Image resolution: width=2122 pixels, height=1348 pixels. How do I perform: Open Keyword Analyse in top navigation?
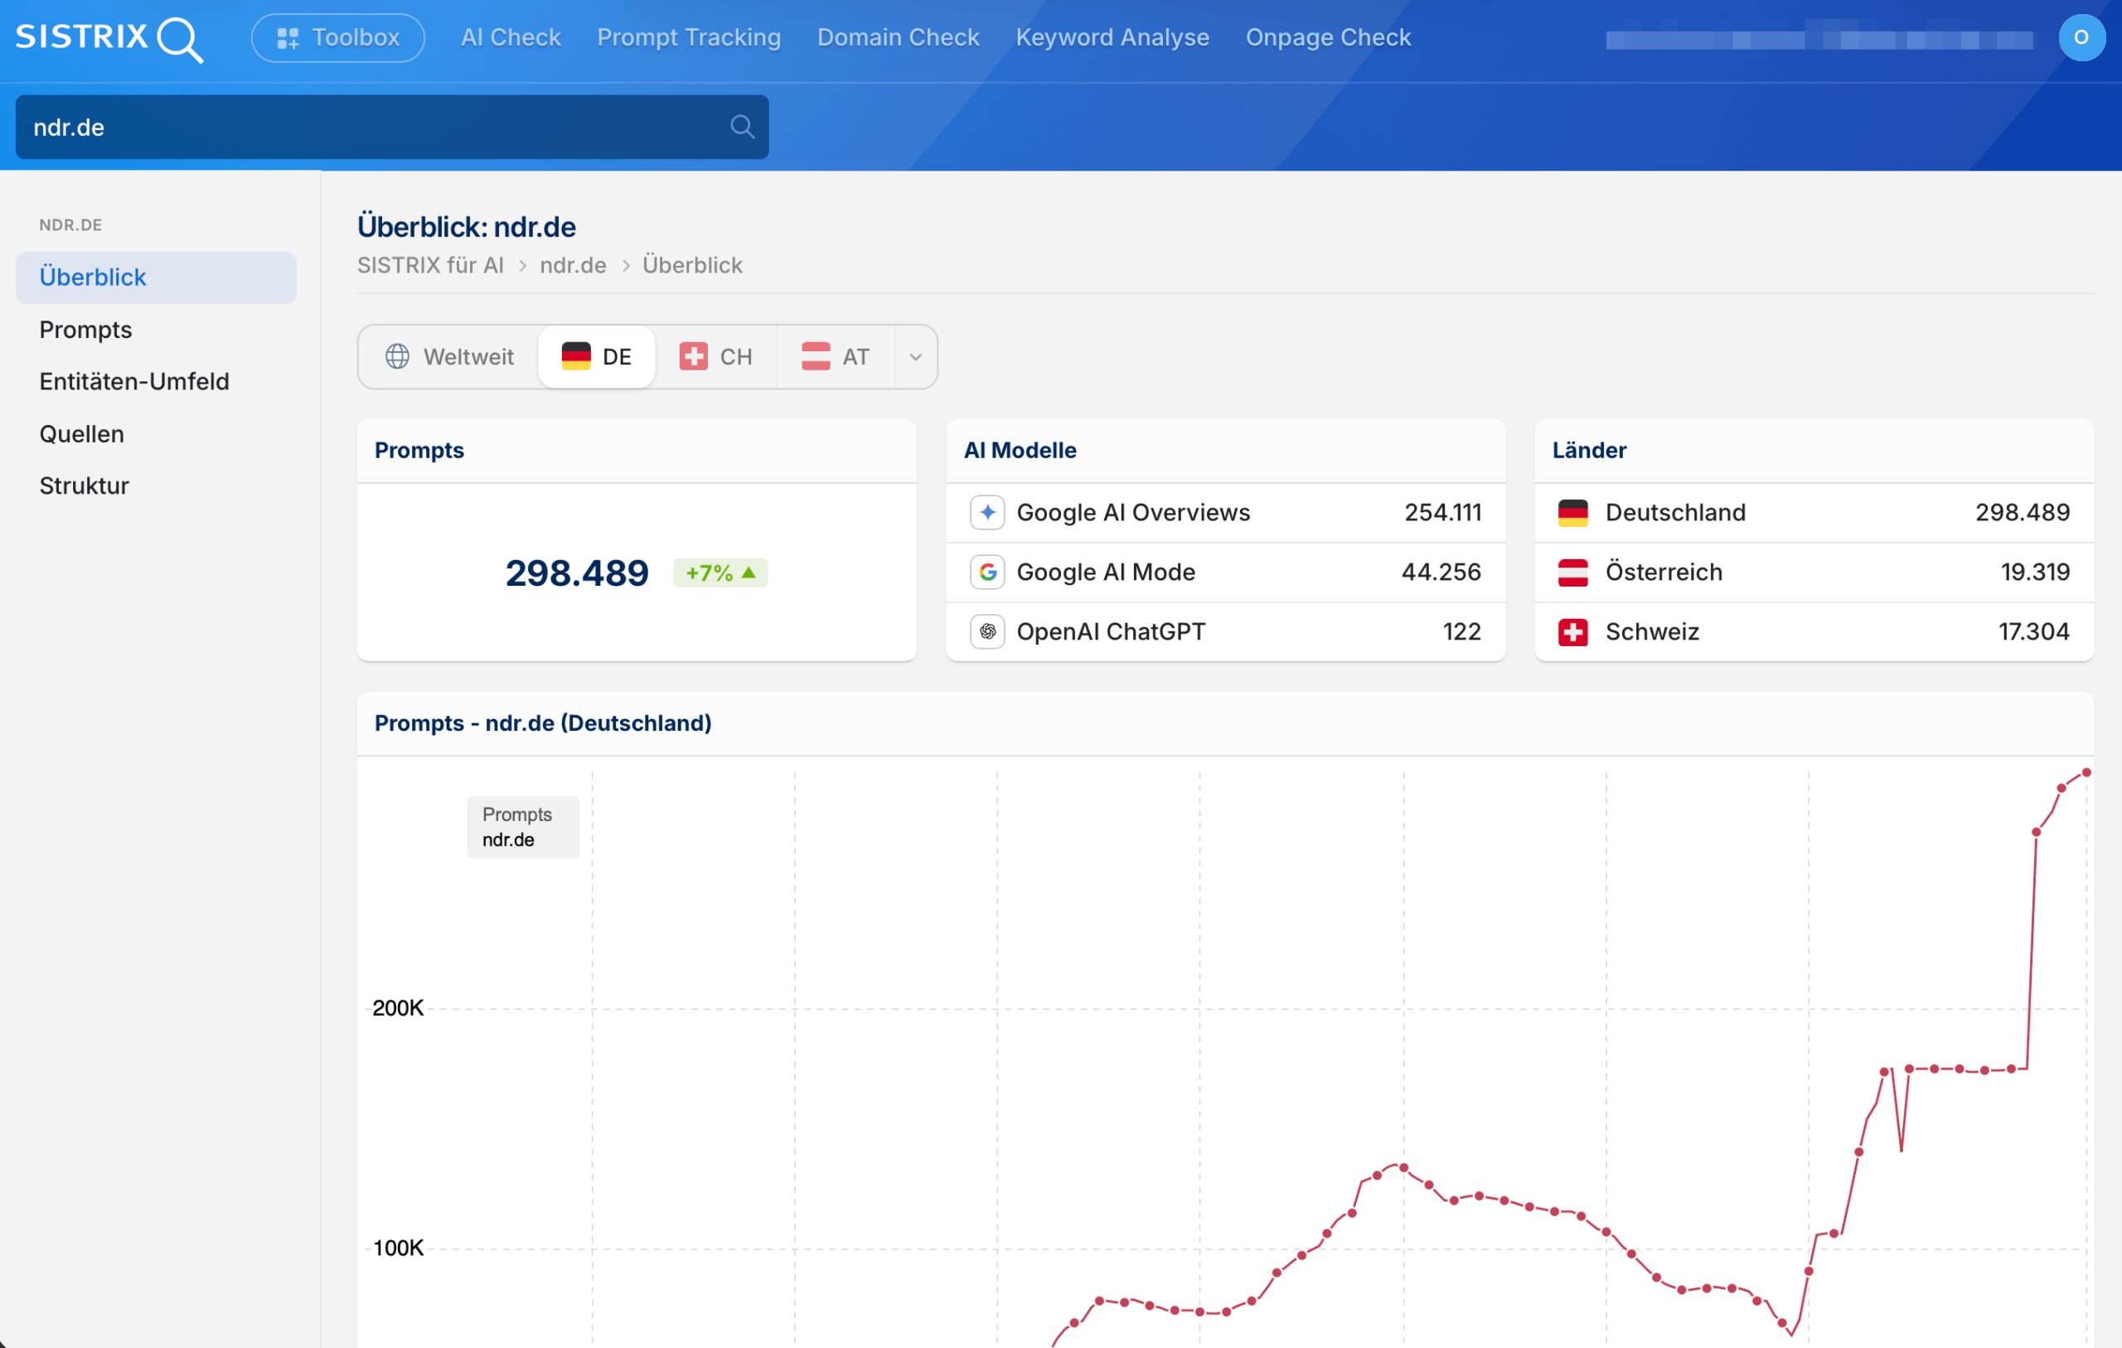[x=1113, y=38]
